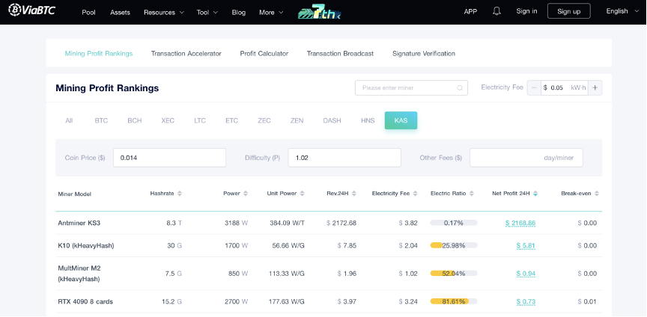Click the 81.61% electric ratio bar

click(x=454, y=302)
